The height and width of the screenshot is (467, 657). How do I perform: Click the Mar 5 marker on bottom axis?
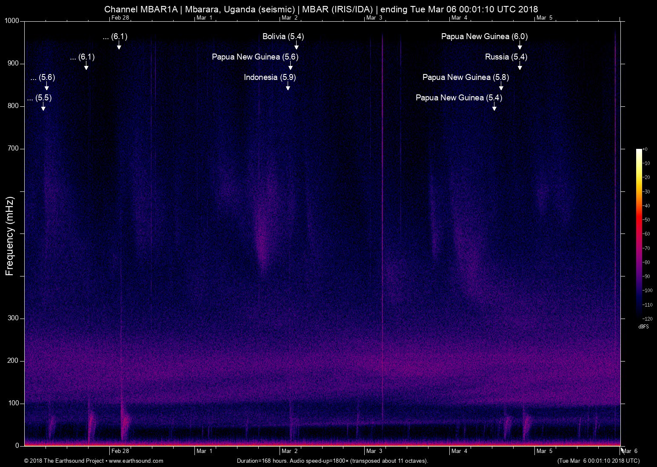pos(544,451)
